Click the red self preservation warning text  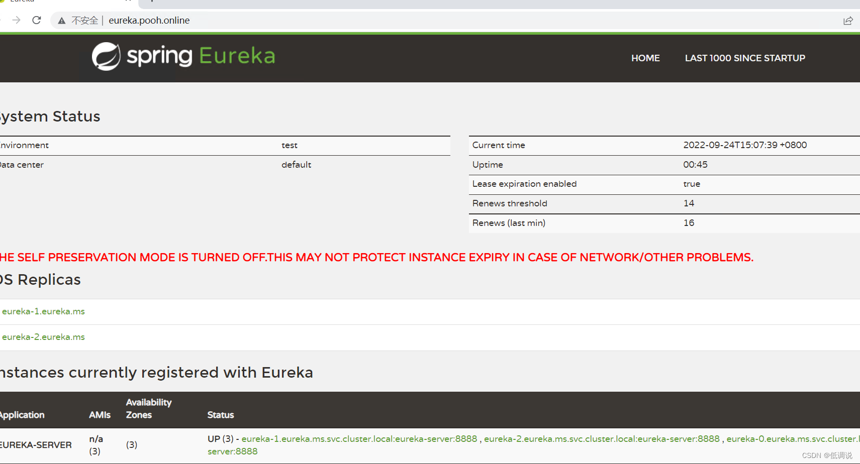coord(376,257)
